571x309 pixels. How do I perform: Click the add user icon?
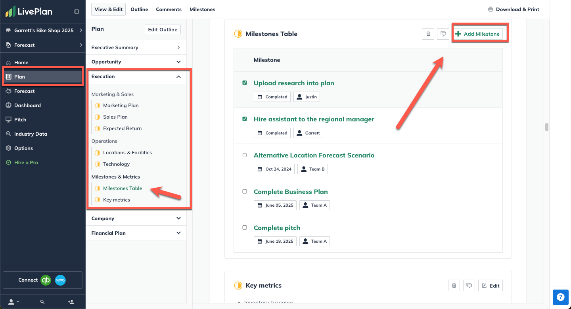pos(71,302)
